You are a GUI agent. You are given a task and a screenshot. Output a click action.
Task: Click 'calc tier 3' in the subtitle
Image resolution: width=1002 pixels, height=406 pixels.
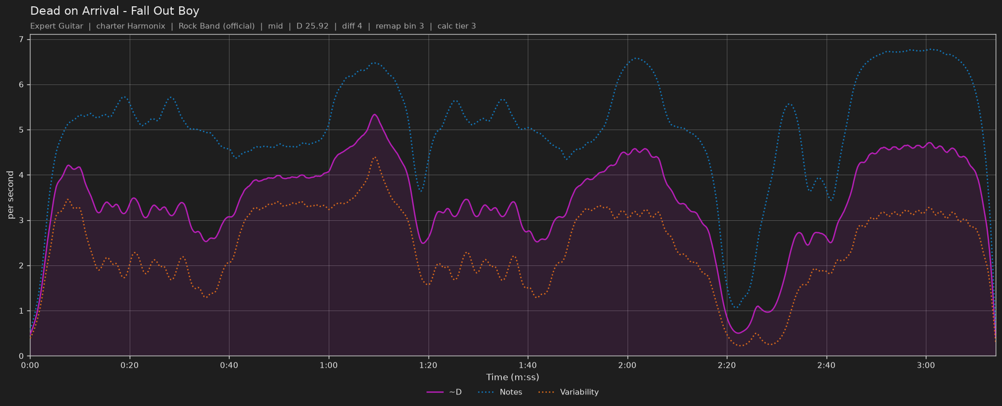(x=456, y=26)
